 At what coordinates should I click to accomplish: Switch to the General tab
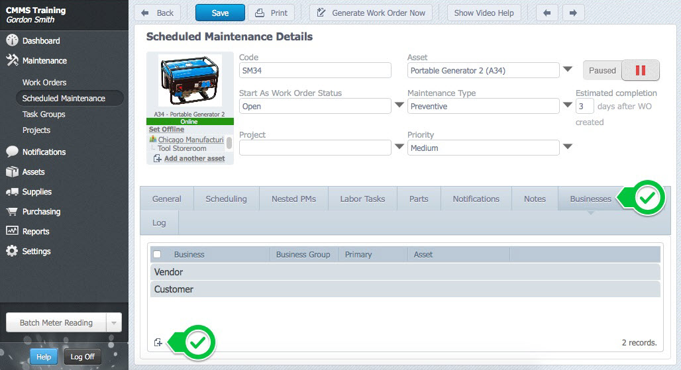[x=167, y=199]
